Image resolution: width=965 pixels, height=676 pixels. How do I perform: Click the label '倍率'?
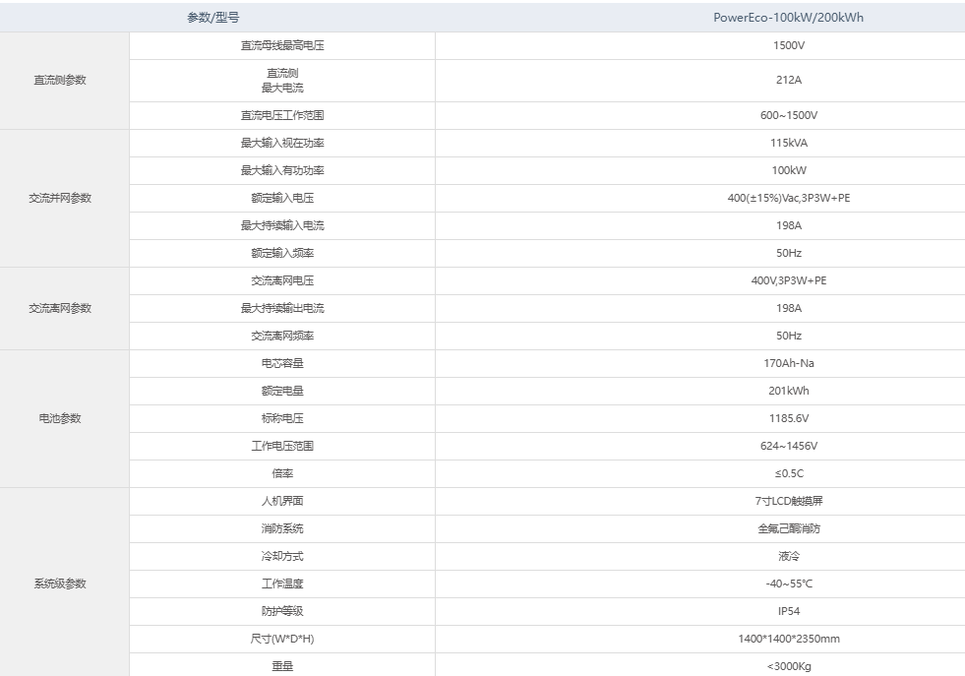pos(282,474)
